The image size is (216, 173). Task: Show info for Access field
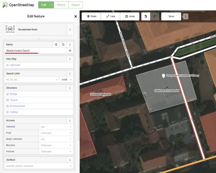tap(70, 120)
